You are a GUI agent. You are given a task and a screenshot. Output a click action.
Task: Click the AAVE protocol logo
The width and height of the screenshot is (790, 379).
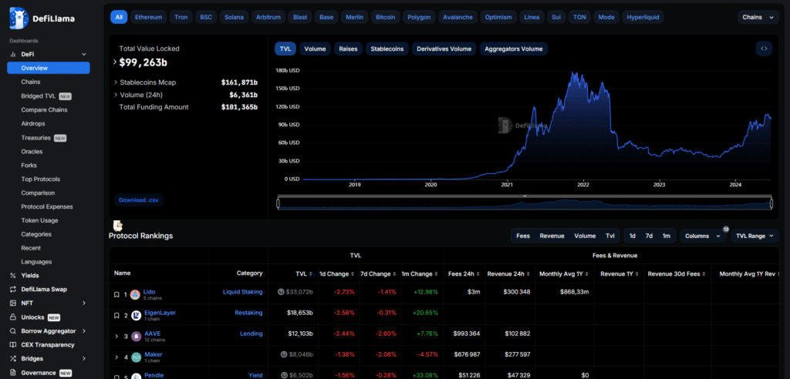click(x=136, y=336)
